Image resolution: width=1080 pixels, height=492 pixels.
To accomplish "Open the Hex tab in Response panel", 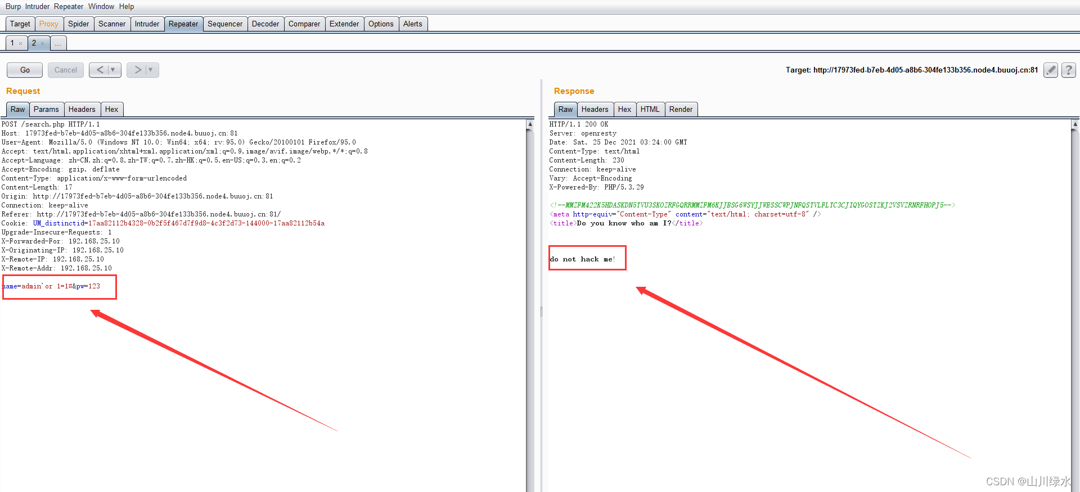I will (x=624, y=109).
